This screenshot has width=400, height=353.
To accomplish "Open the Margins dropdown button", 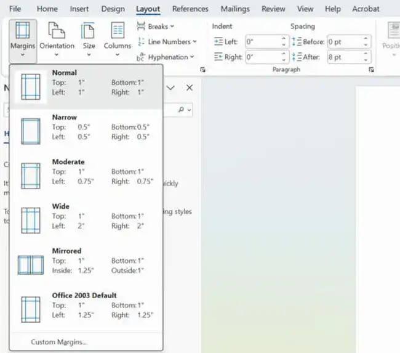I will 23,41.
